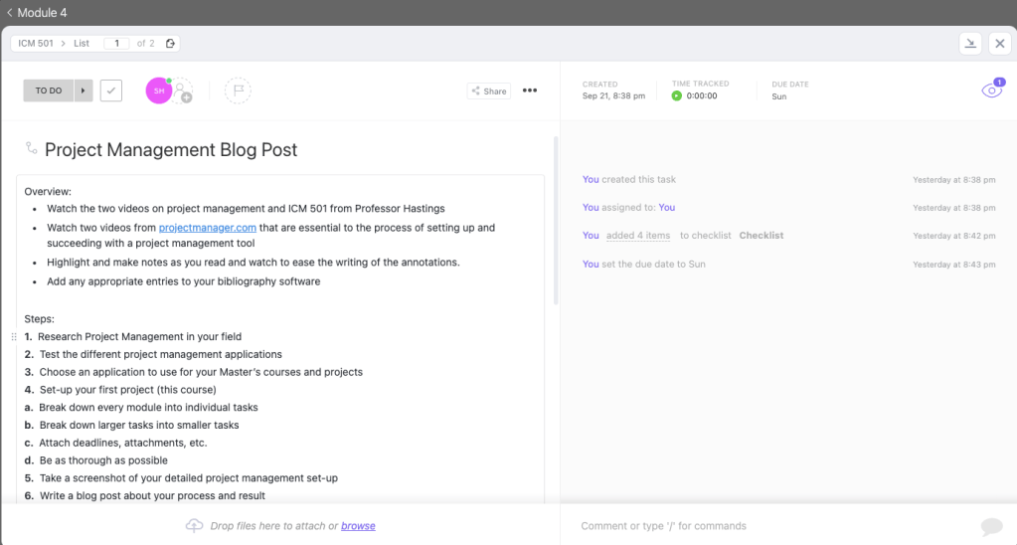Viewport: 1017px width, 545px height.
Task: Start the time tracker play button
Action: point(677,96)
